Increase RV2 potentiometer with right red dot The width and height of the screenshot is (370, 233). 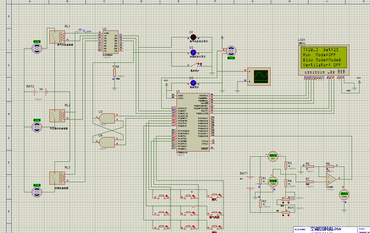[x=289, y=202]
